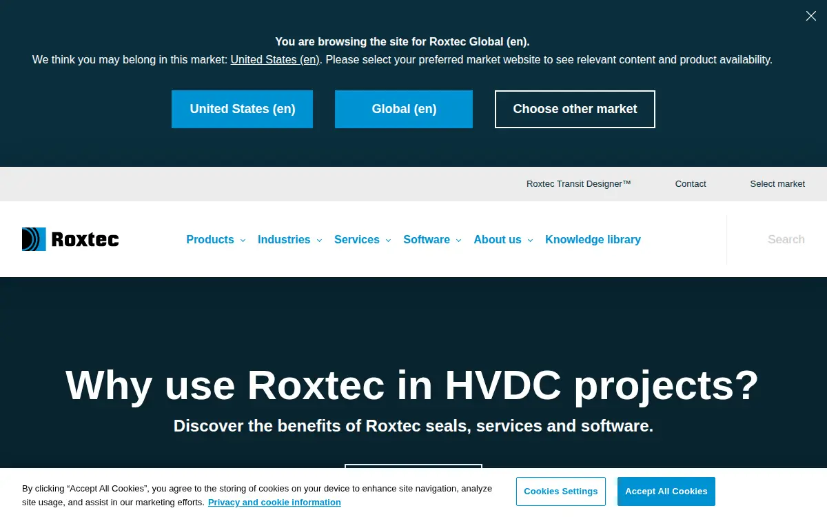Image resolution: width=827 pixels, height=517 pixels.
Task: Close the market selection banner
Action: pyautogui.click(x=811, y=16)
